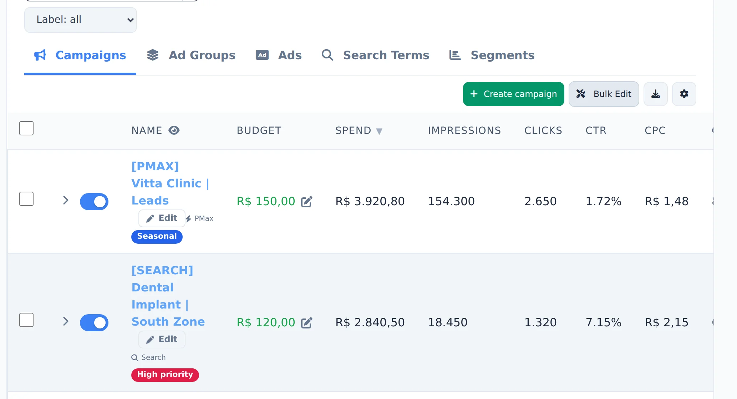Open the Label: all dropdown
The height and width of the screenshot is (399, 737).
[81, 20]
